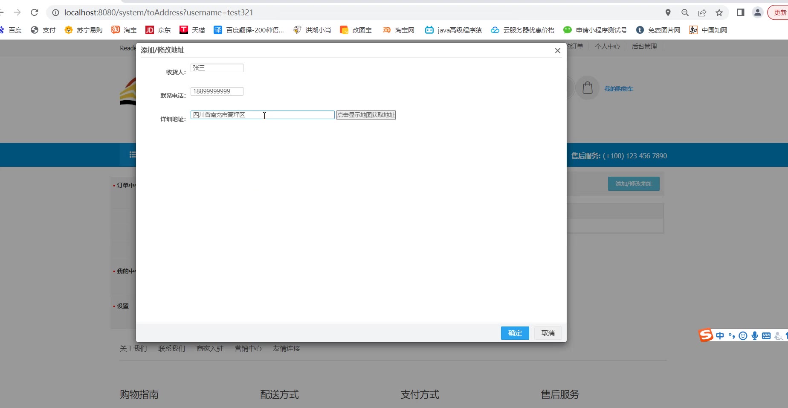The width and height of the screenshot is (788, 408).
Task: Open the browser side panel icon
Action: coord(740,13)
